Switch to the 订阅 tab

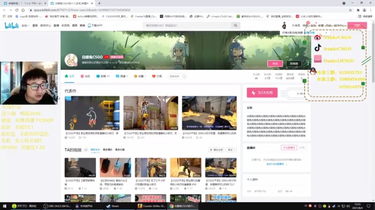157,76
